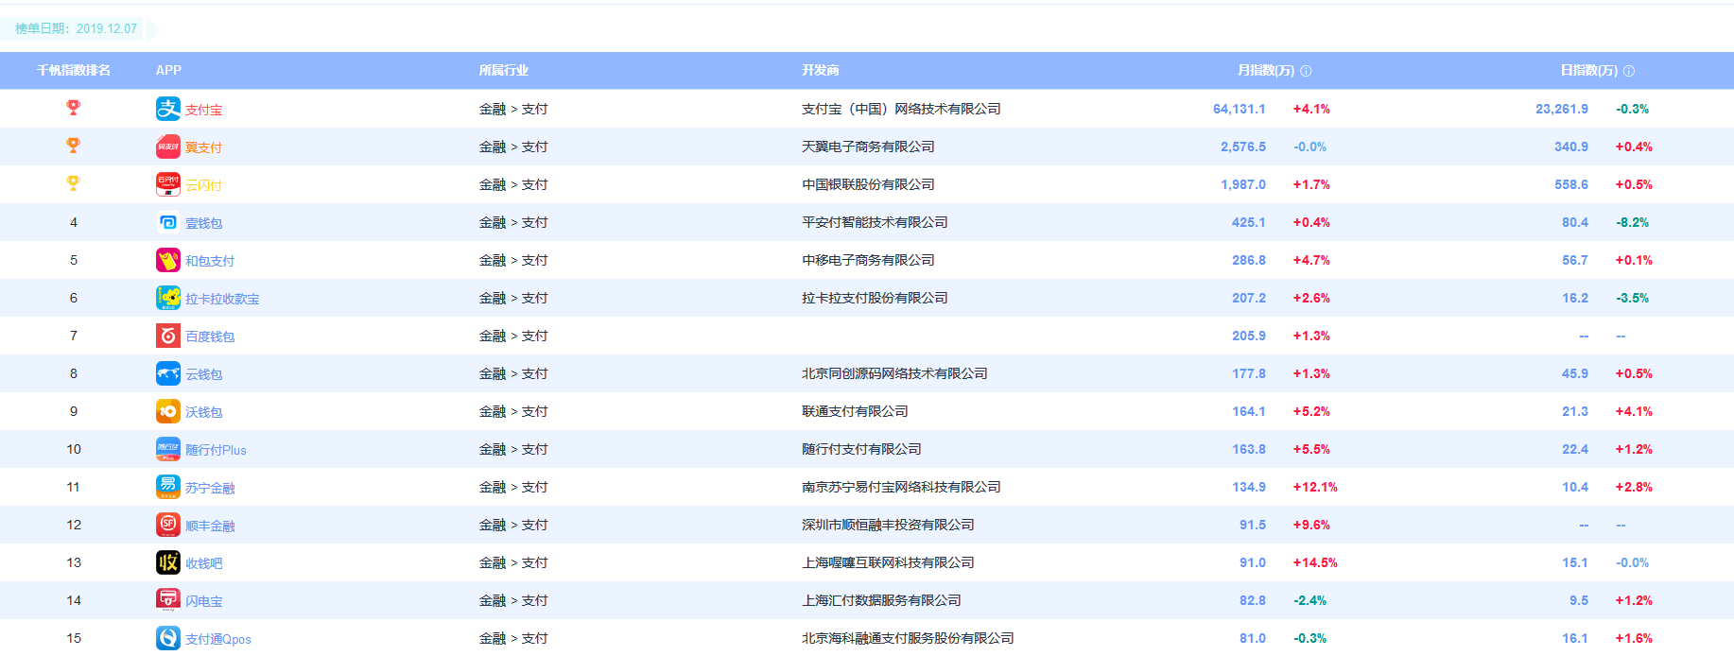The width and height of the screenshot is (1734, 656).
Task: Open the 沃钱包 app link
Action: [x=204, y=412]
